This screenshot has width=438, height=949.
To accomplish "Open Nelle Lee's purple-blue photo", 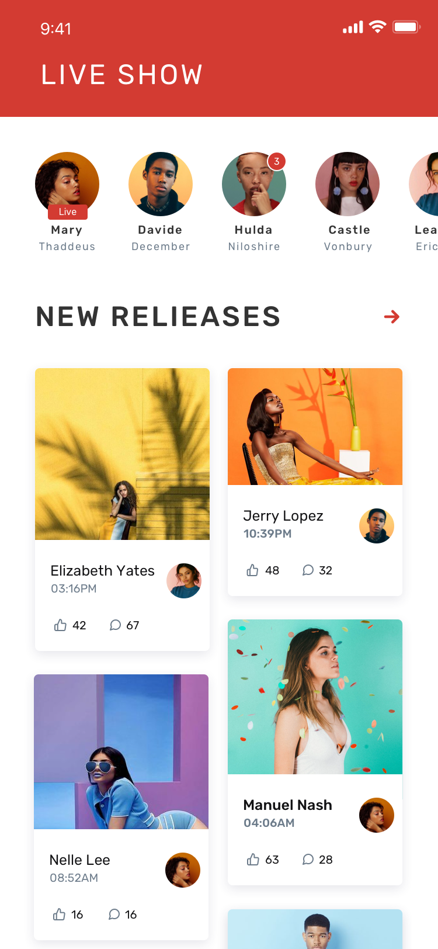I will (x=121, y=751).
